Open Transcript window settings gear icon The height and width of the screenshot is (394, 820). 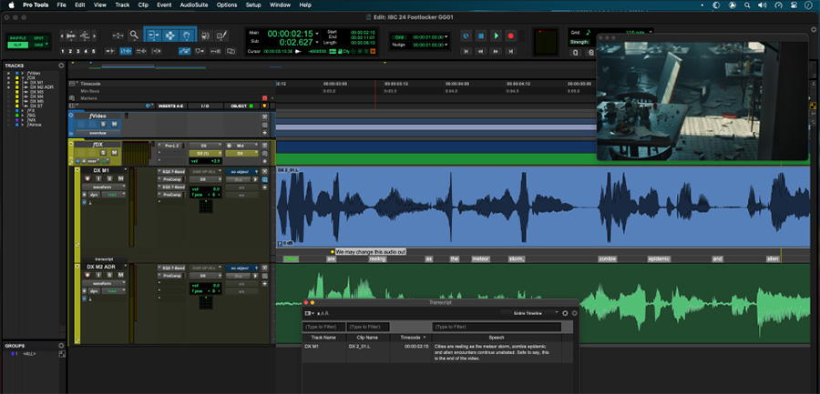tap(565, 313)
